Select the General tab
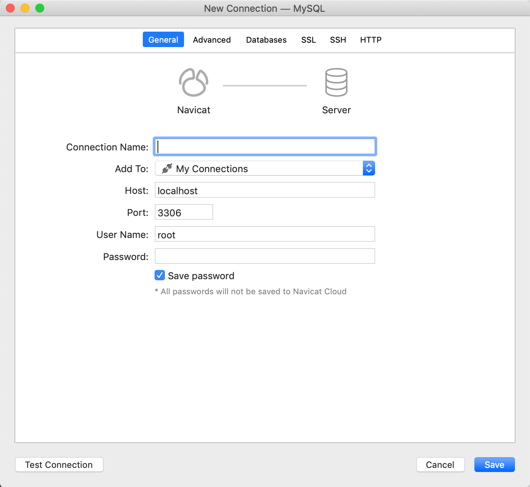 163,40
